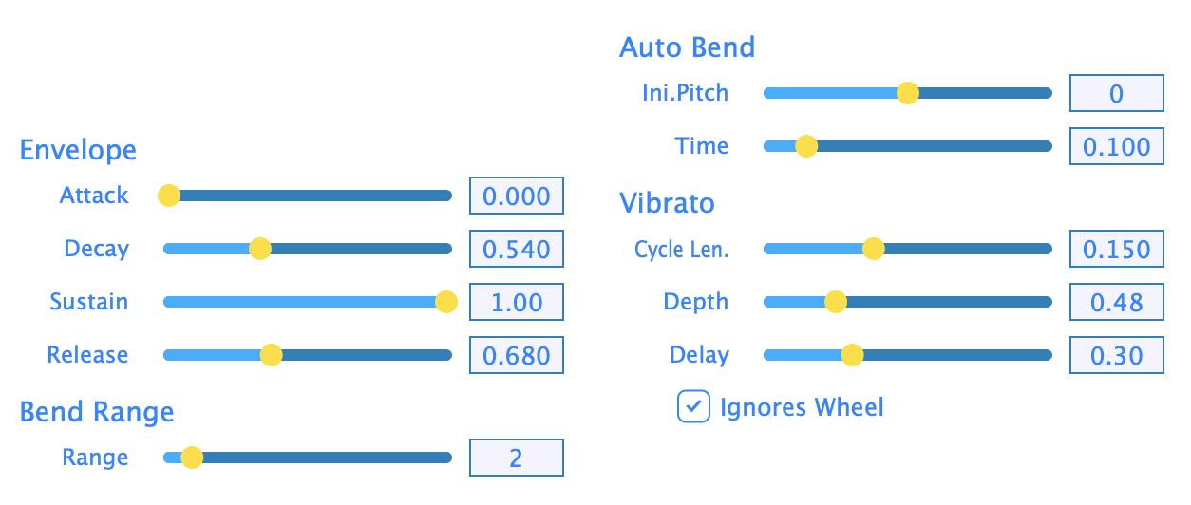Viewport: 1191px width, 505px height.
Task: Click the Release value field showing 0.680
Action: coord(517,356)
